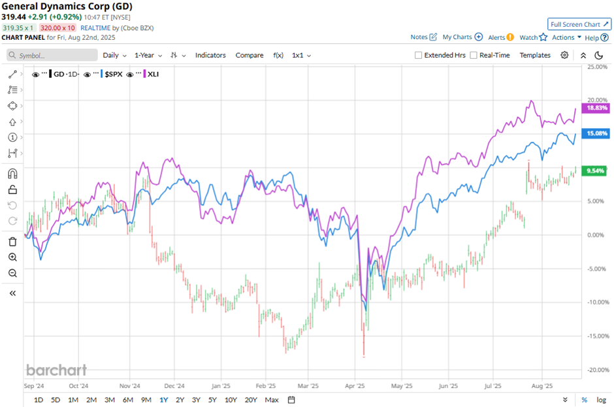Image resolution: width=614 pixels, height=407 pixels.
Task: Select the trend line drawing tool
Action: click(x=12, y=74)
